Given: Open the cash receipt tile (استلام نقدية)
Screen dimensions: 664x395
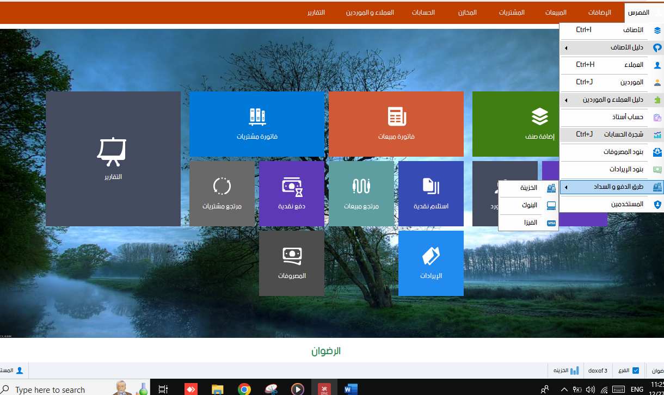Looking at the screenshot, I should pyautogui.click(x=431, y=193).
